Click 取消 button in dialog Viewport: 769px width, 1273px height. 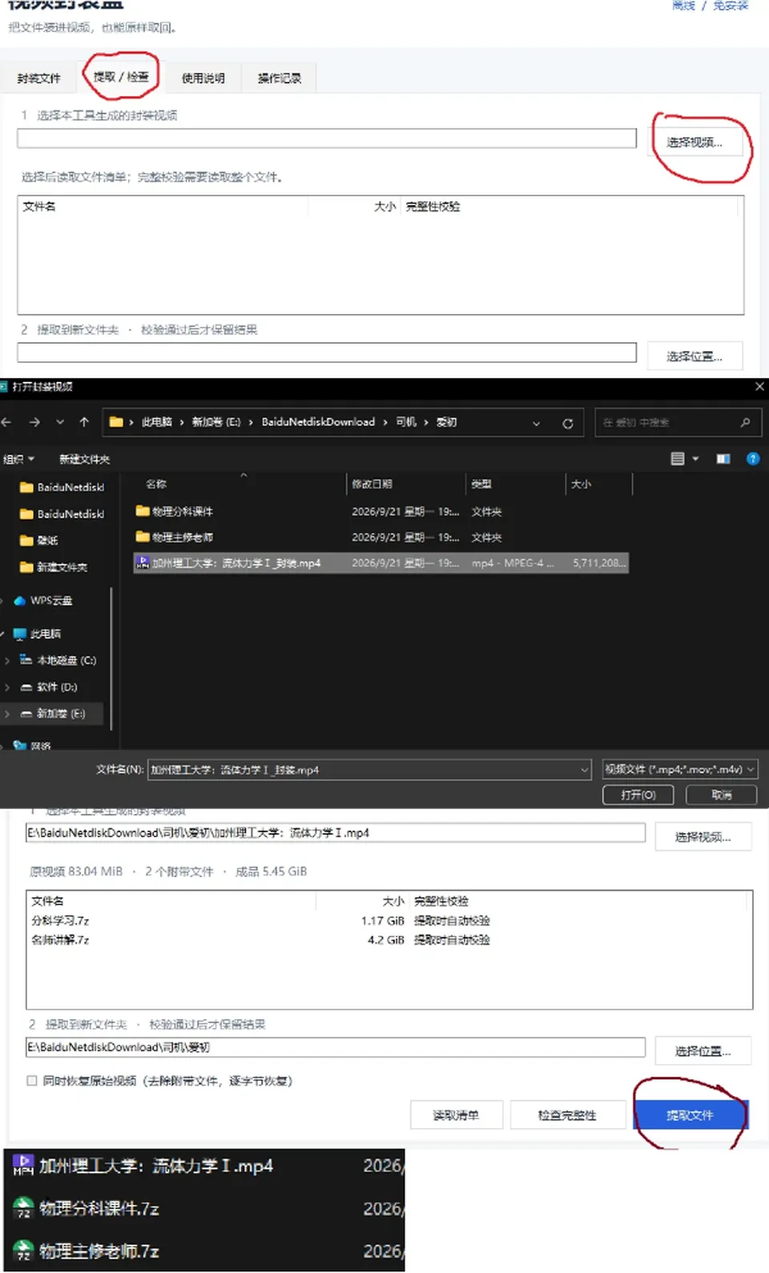[722, 795]
